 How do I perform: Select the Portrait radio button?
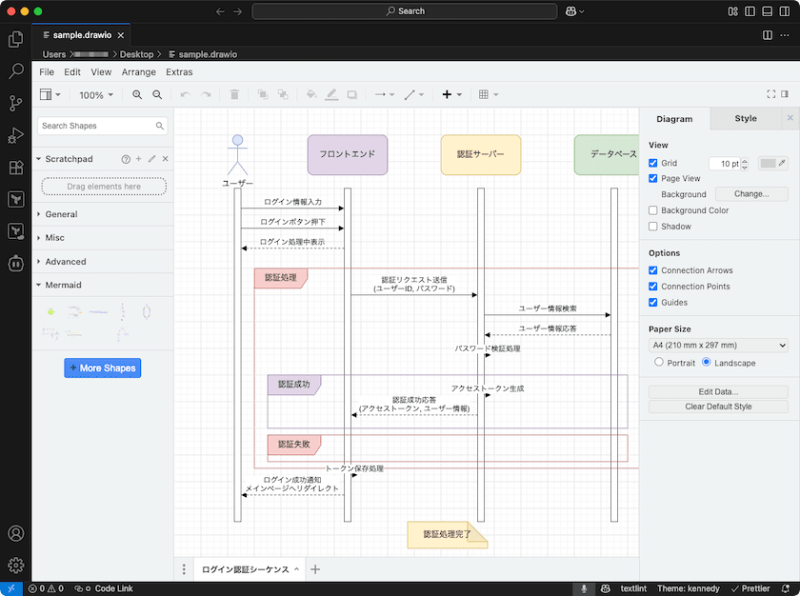(659, 362)
